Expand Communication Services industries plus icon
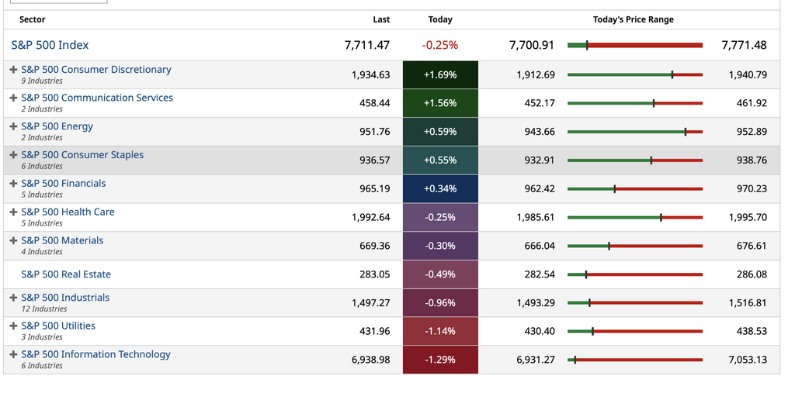795x393 pixels. [14, 98]
